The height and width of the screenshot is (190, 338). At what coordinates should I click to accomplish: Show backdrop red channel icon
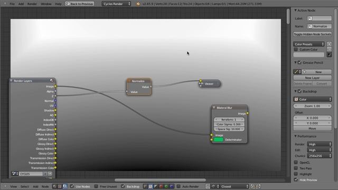click(x=161, y=186)
